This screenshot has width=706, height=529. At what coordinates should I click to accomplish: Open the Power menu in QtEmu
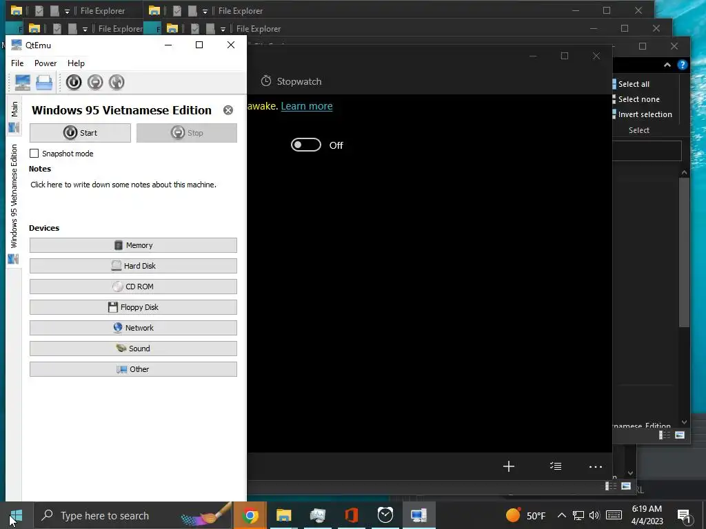tap(46, 63)
